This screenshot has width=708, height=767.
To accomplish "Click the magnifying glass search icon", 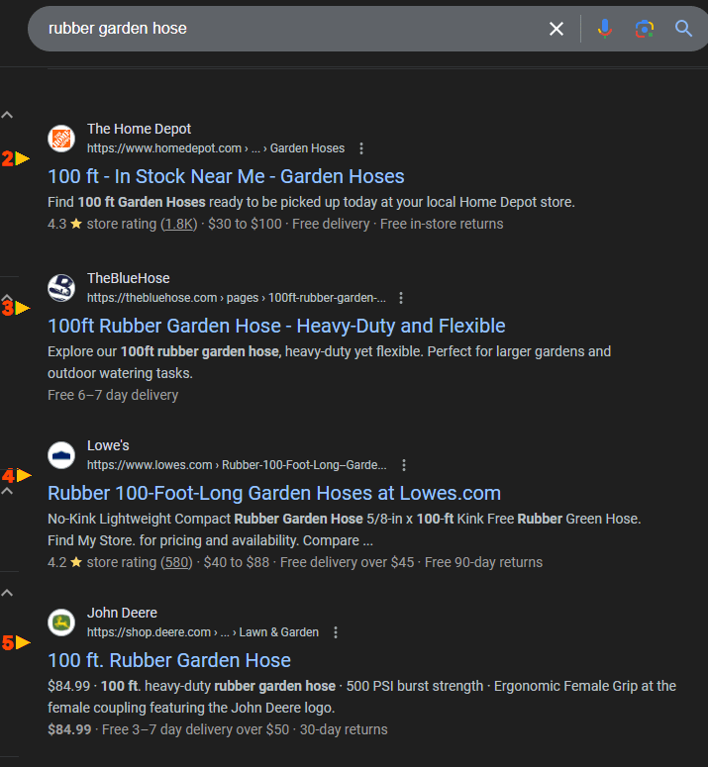I will tap(683, 29).
